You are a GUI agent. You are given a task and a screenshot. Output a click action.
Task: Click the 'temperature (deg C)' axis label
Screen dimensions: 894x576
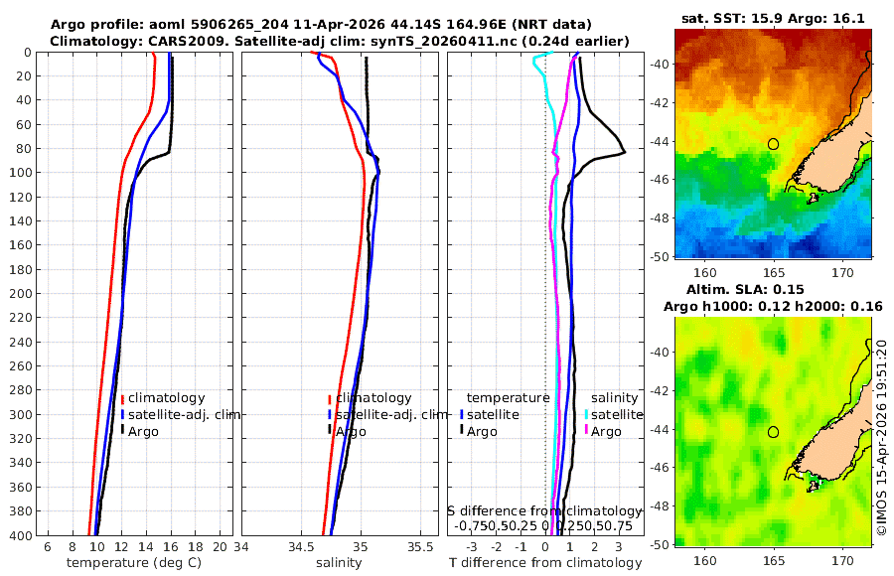[x=134, y=563]
